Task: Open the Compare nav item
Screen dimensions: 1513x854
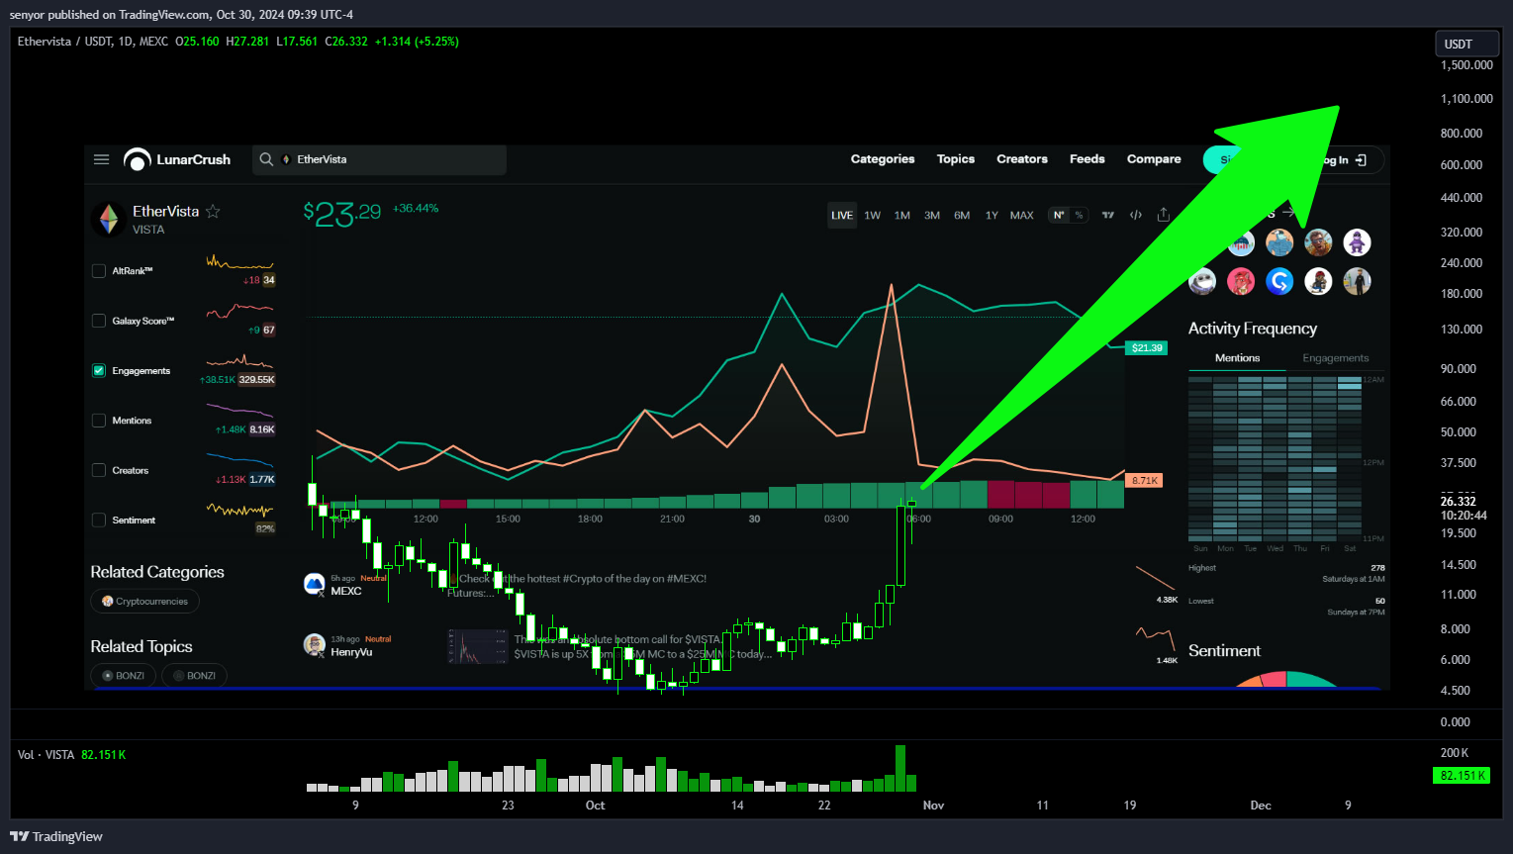Action: tap(1154, 159)
